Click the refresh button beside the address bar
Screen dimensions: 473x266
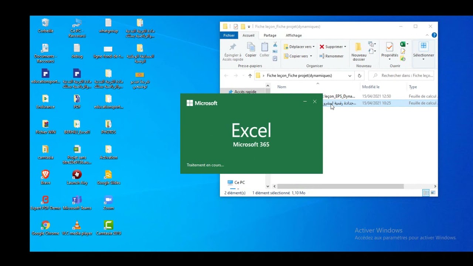pyautogui.click(x=359, y=75)
